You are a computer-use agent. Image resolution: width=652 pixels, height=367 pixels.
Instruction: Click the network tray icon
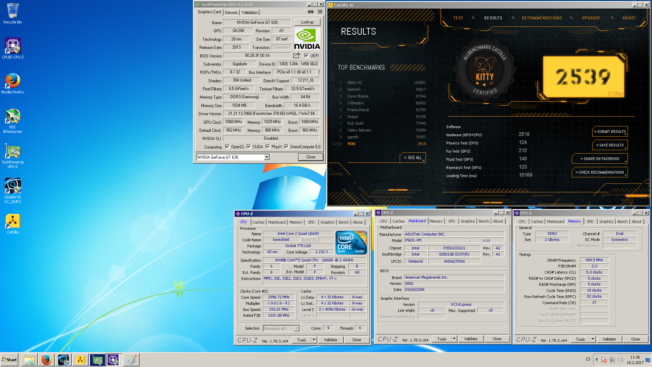612,360
